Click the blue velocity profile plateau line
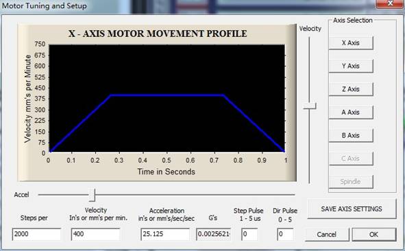Screen dimensions: 405x251 pos(167,95)
